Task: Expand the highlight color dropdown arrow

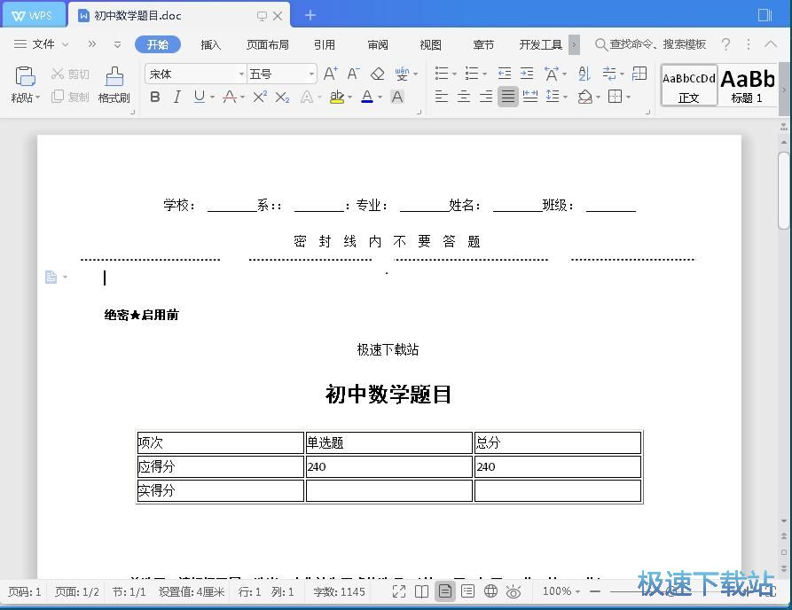Action: tap(350, 97)
